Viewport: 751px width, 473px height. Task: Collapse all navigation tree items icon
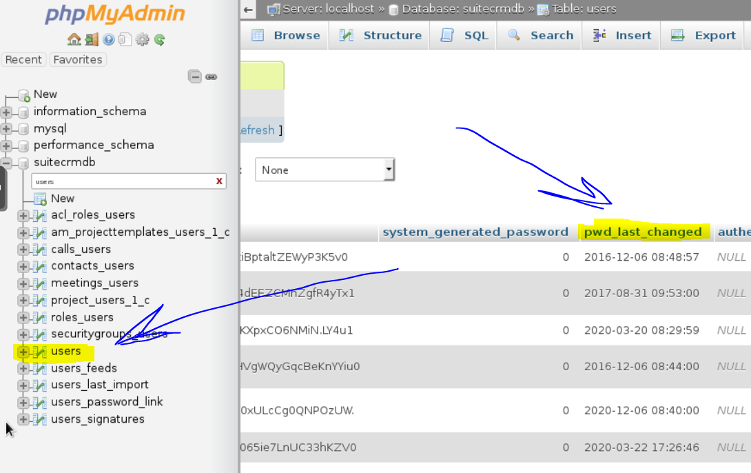point(194,77)
